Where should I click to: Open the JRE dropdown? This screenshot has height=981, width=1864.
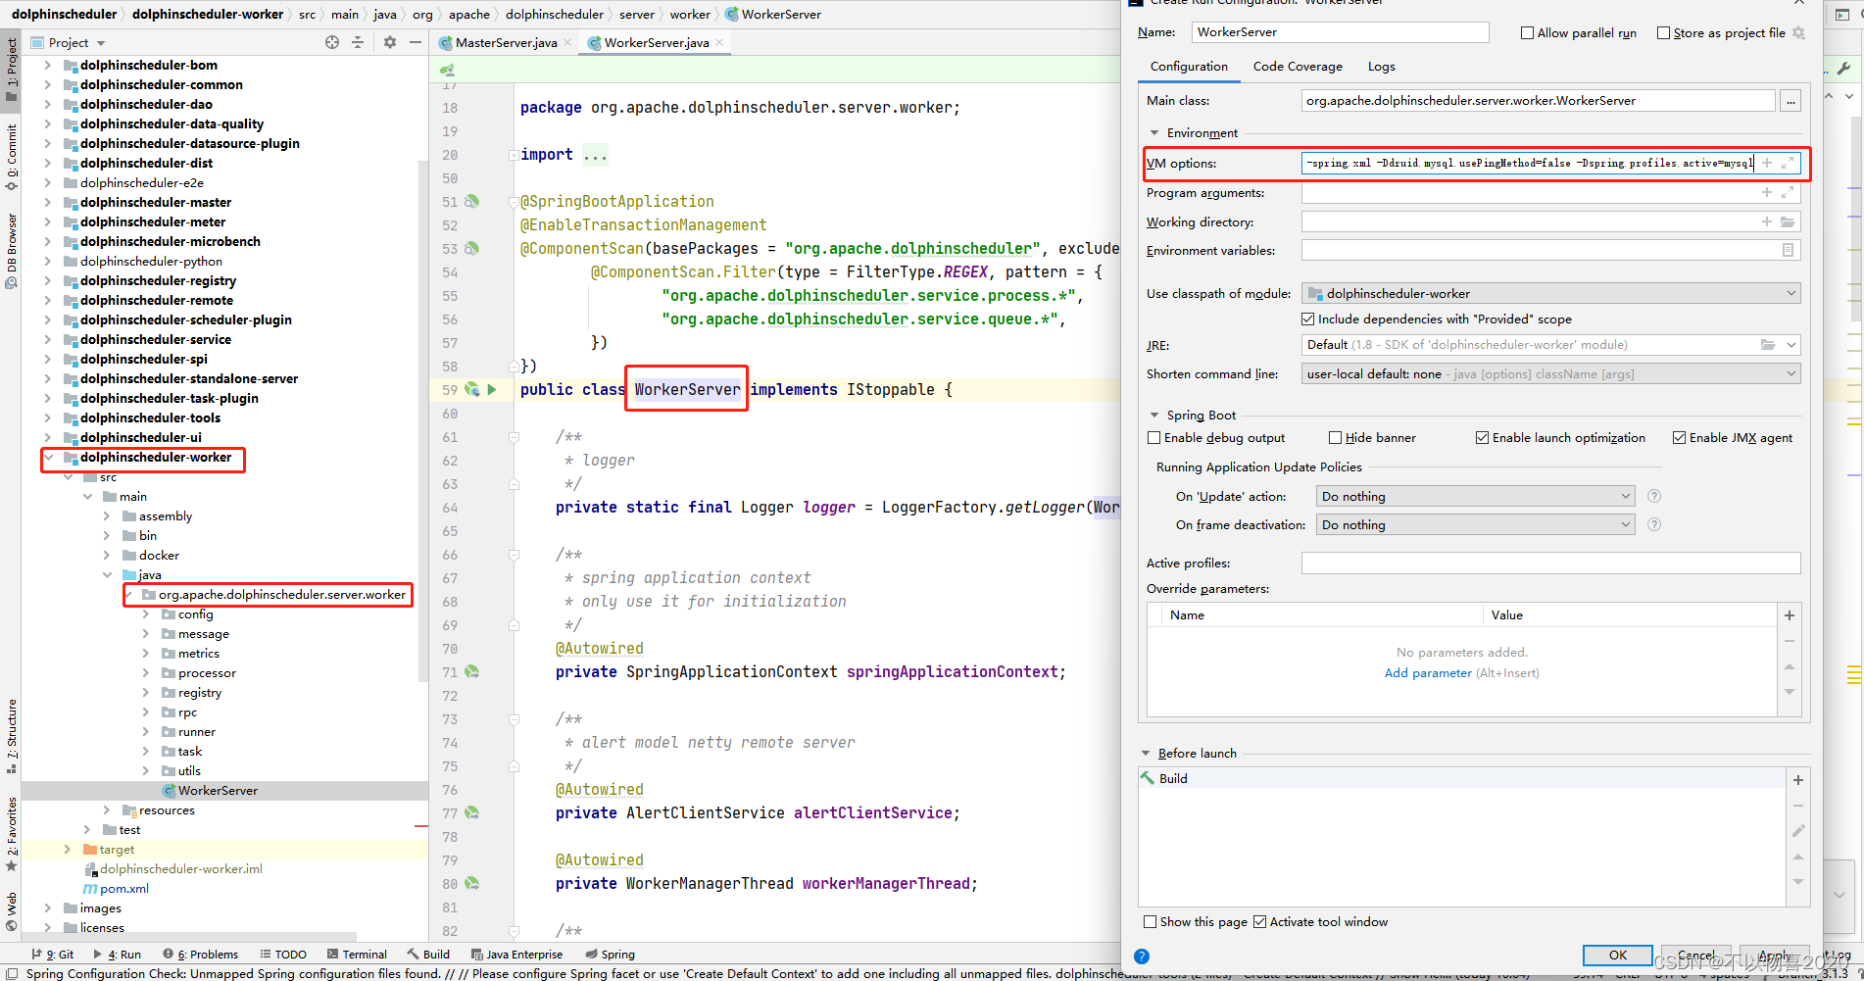coord(1791,345)
